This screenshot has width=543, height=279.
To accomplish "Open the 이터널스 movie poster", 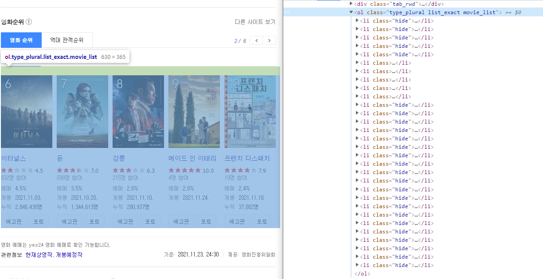I will (x=27, y=112).
